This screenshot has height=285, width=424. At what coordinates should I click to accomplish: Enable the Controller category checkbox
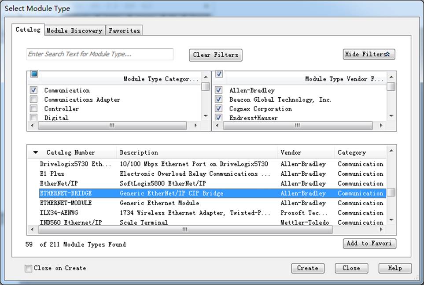click(33, 108)
